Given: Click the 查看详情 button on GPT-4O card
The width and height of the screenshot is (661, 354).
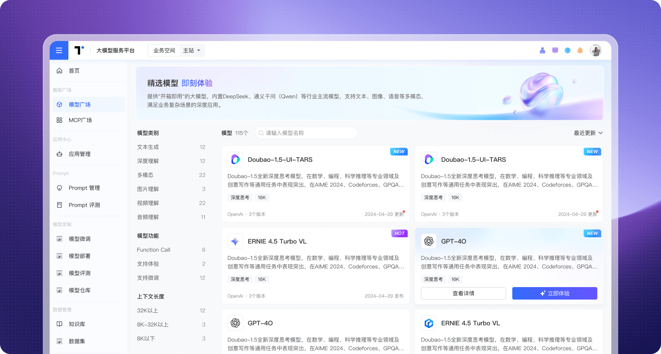Looking at the screenshot, I should [x=463, y=293].
